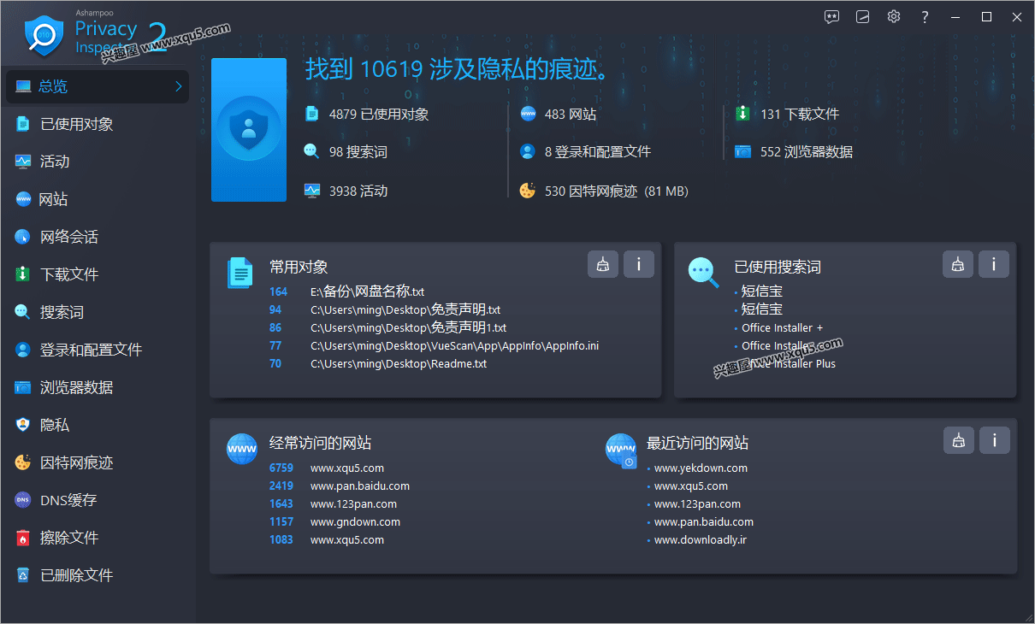Click the 552 浏览器数据 summary link

805,152
